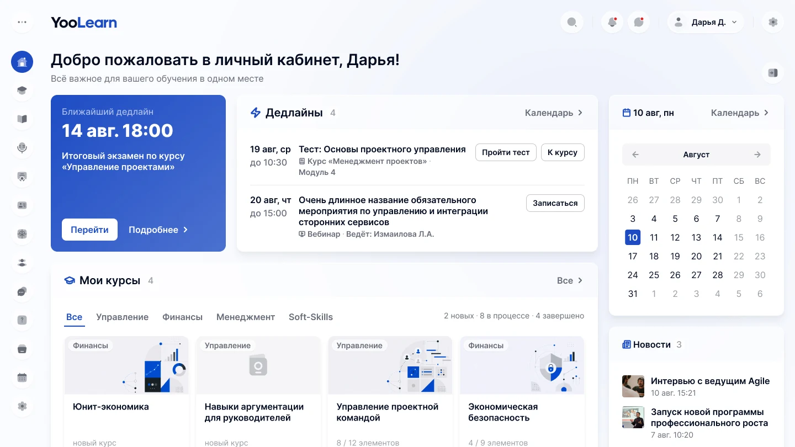Open the three-dots menu beside the YooLearn logo

22,23
